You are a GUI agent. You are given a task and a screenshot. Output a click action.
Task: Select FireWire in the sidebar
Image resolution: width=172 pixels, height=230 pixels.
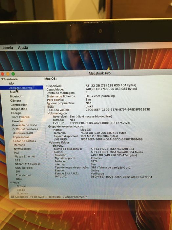pyautogui.click(x=17, y=121)
